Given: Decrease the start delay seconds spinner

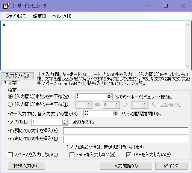Looking at the screenshot, I should [x=109, y=98].
